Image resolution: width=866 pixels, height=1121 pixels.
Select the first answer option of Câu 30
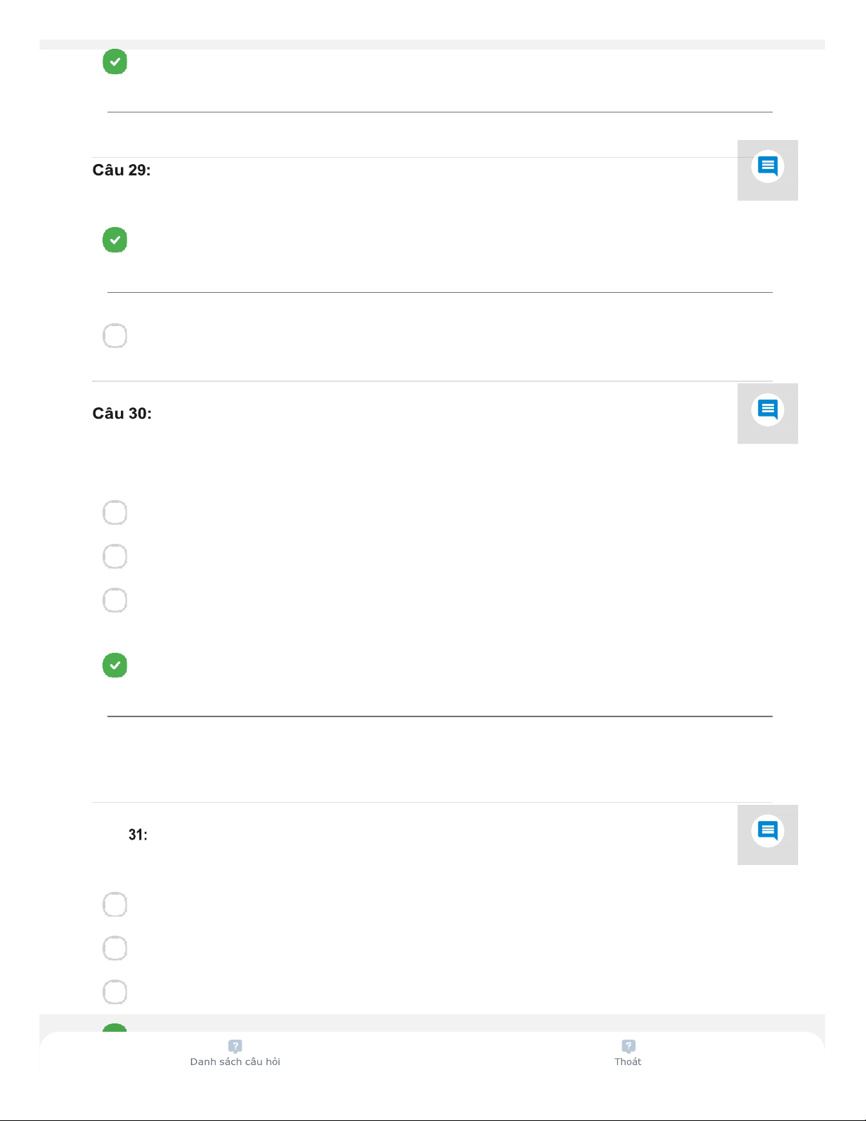[x=115, y=513]
